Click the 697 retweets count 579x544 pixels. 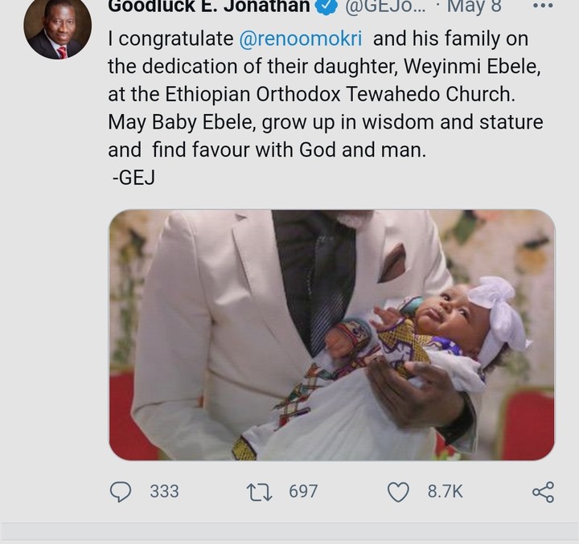303,491
